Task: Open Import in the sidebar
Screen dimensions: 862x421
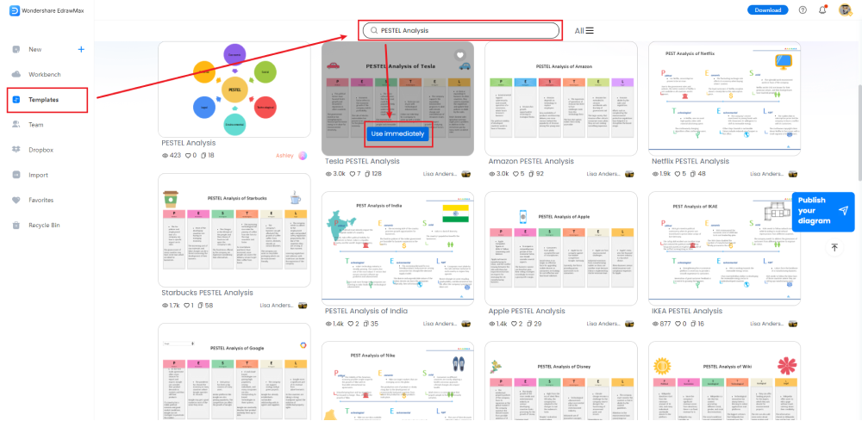Action: (x=39, y=175)
